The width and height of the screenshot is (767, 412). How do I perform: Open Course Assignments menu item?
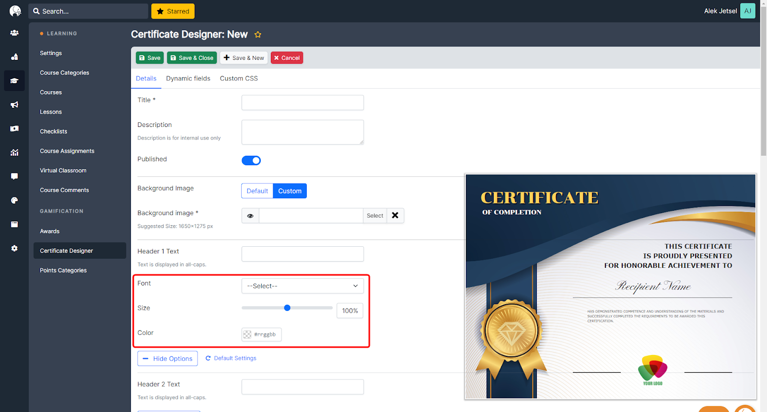point(67,151)
